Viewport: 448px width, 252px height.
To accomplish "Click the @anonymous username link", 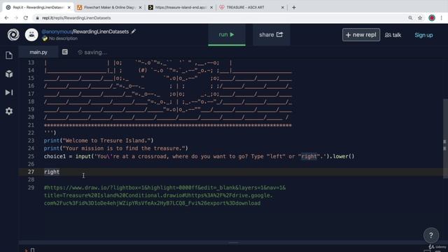I will coord(57,31).
